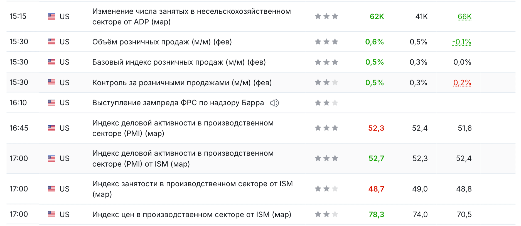The height and width of the screenshot is (226, 521).
Task: Click actual value 78,3 in price index row
Action: [x=376, y=215]
